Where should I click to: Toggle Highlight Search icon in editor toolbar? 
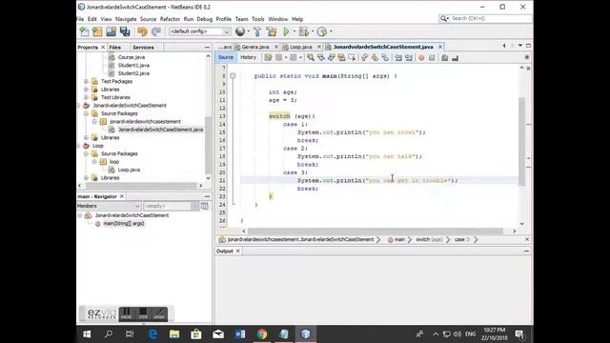[x=341, y=57]
